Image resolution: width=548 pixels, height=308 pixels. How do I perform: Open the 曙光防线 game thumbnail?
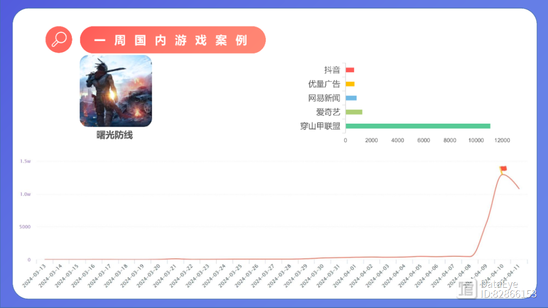pos(116,91)
